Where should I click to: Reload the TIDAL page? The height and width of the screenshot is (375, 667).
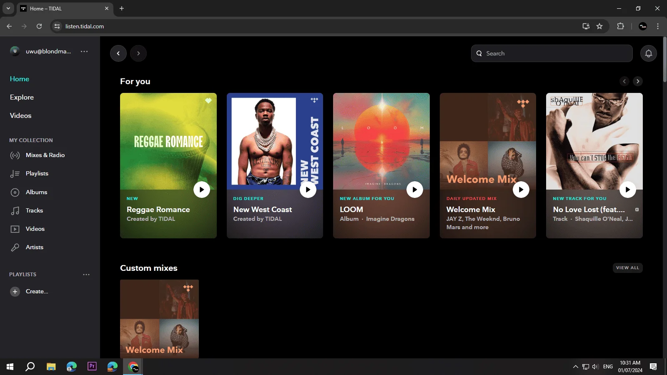pyautogui.click(x=39, y=26)
